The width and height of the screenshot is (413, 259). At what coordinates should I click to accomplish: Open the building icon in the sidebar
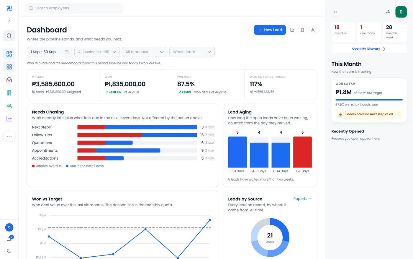(x=9, y=93)
